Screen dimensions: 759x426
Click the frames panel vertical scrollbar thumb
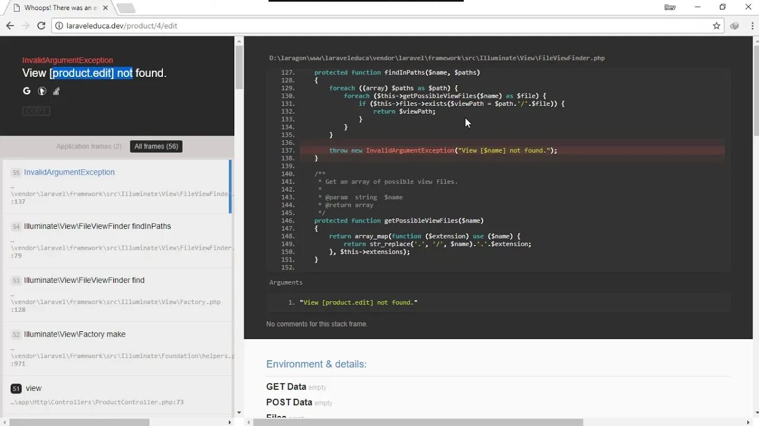[x=239, y=68]
